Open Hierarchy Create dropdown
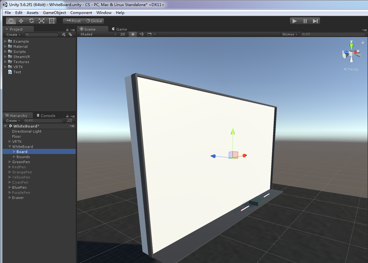 coord(13,121)
